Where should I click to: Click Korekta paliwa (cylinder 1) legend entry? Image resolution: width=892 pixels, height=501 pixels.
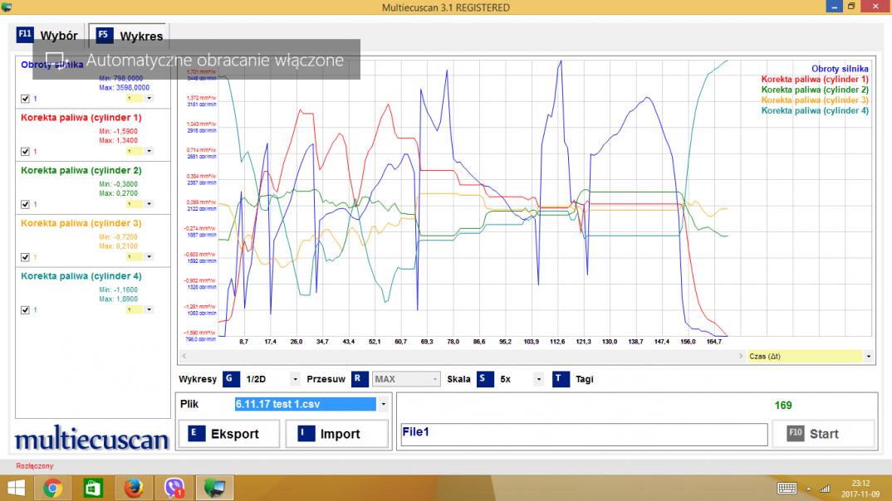815,80
